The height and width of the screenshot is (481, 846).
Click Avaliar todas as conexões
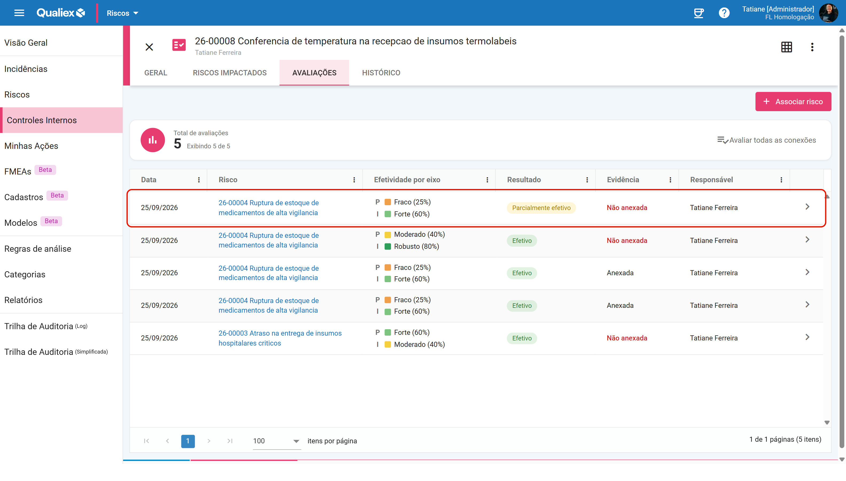766,140
